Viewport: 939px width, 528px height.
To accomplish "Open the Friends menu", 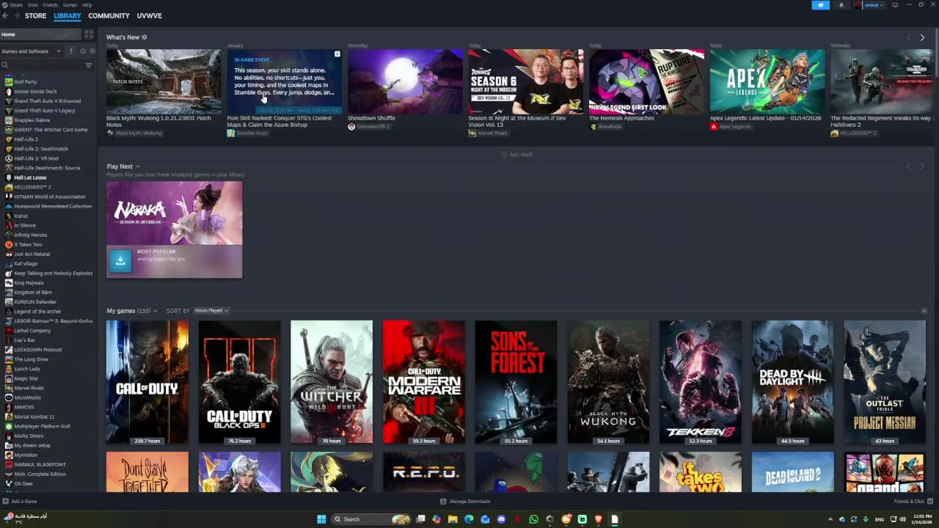I will (51, 5).
